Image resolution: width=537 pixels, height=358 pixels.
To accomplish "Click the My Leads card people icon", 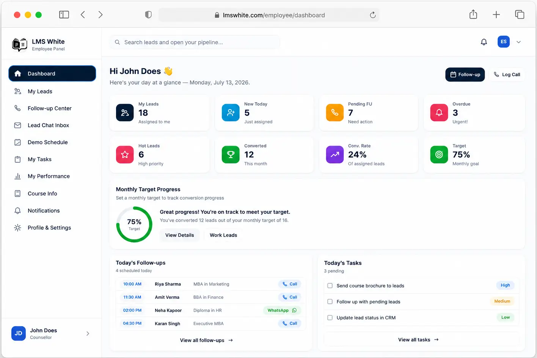I will pyautogui.click(x=125, y=113).
